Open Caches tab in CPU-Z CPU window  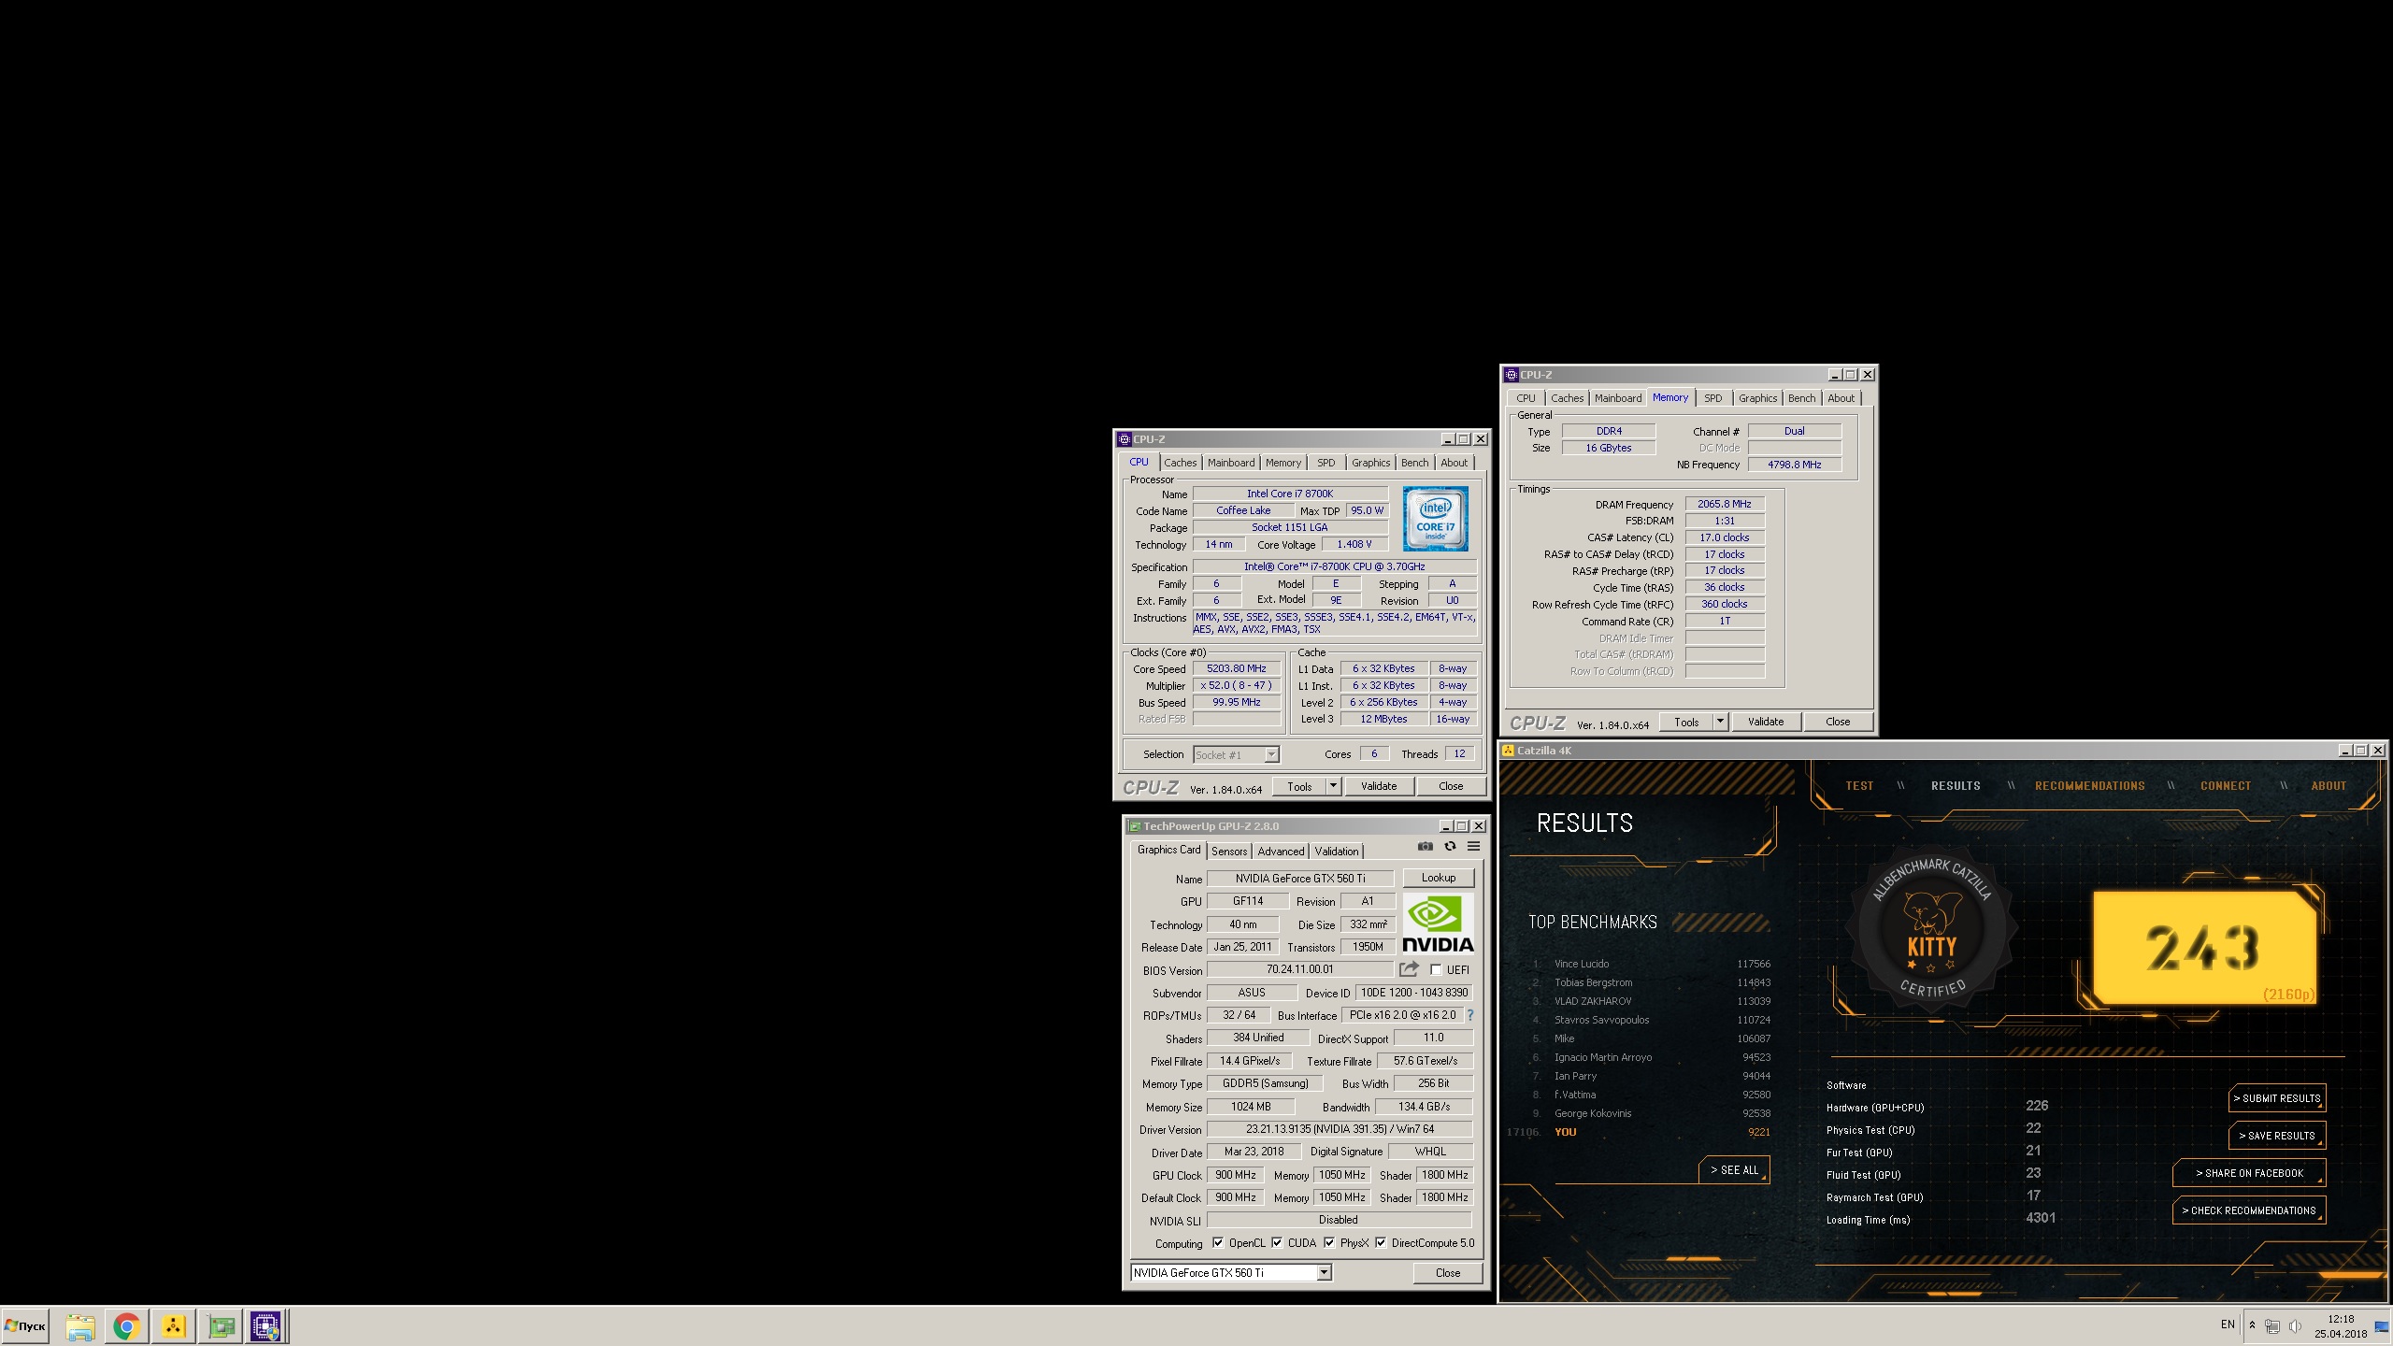(x=1180, y=463)
